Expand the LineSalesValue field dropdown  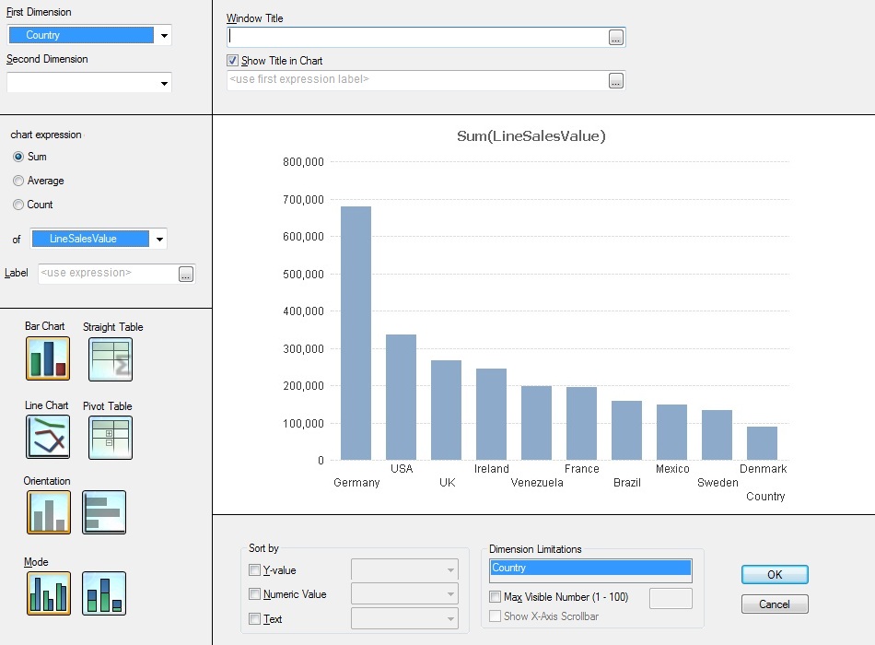point(159,240)
